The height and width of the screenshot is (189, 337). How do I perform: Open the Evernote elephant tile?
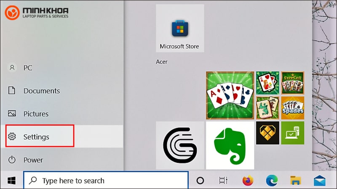[x=230, y=145]
